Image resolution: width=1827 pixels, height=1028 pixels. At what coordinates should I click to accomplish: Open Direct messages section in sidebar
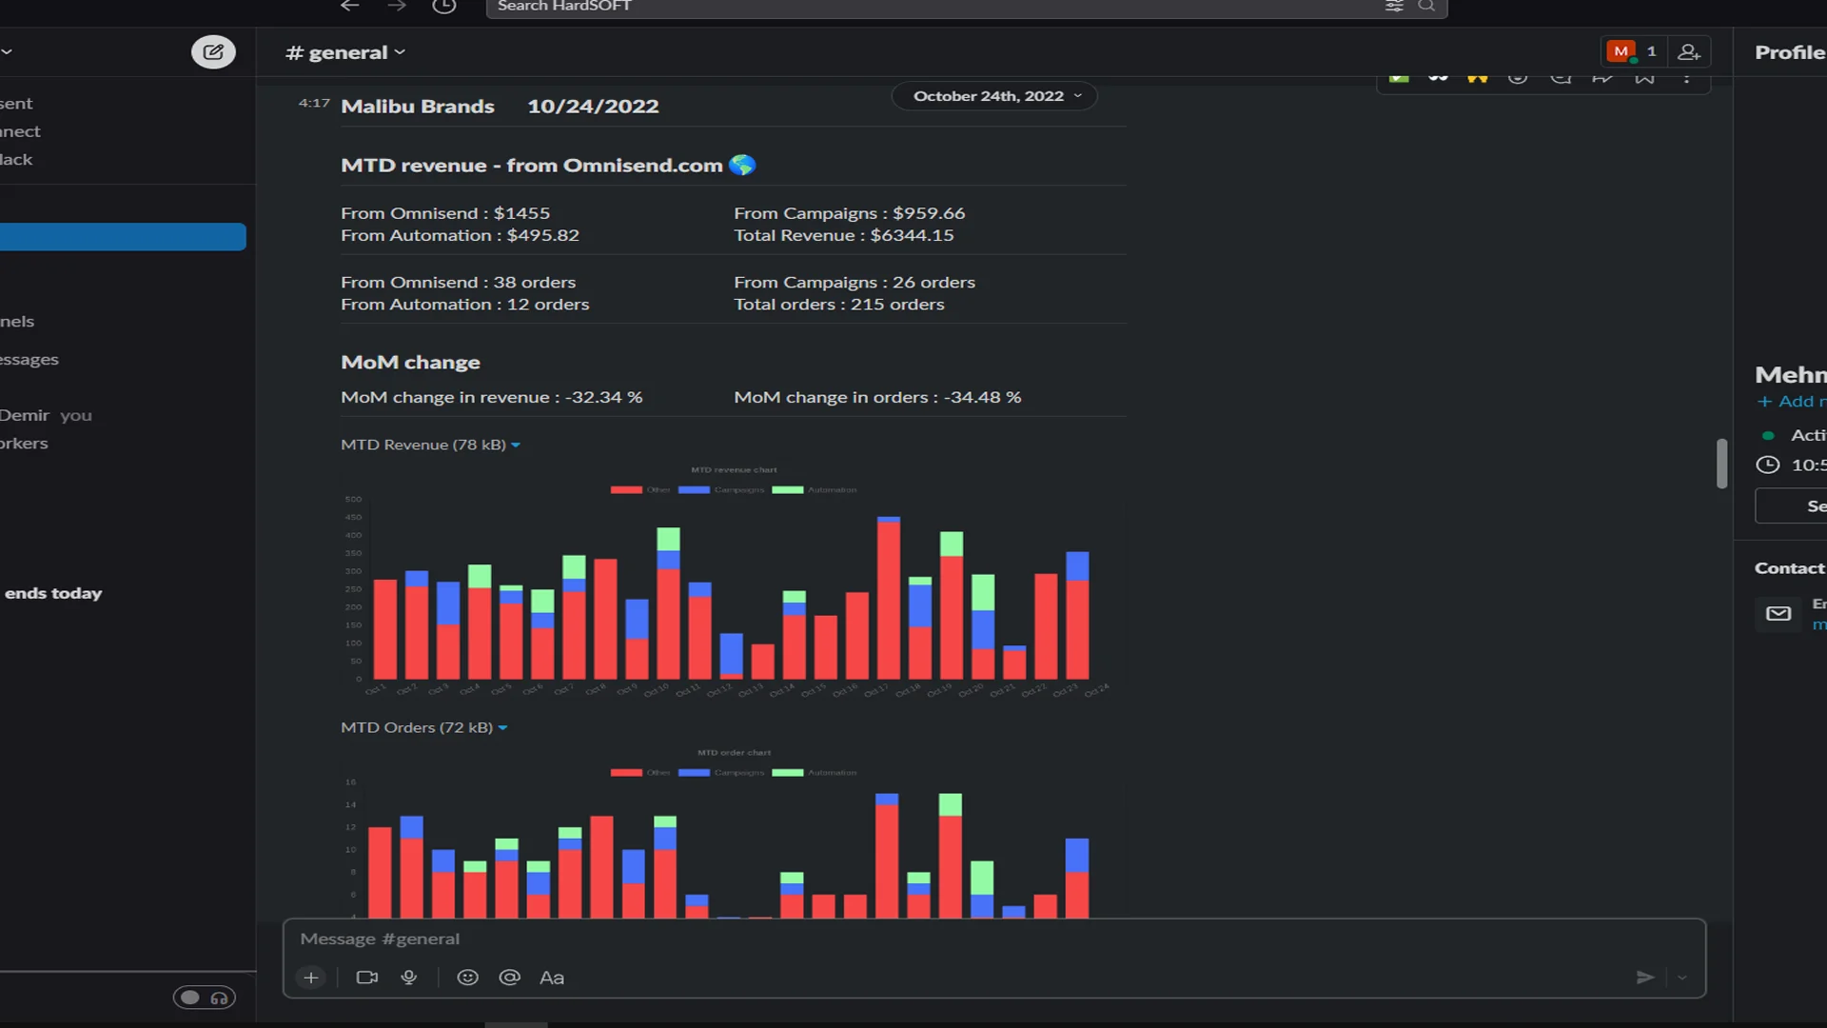[x=29, y=360]
